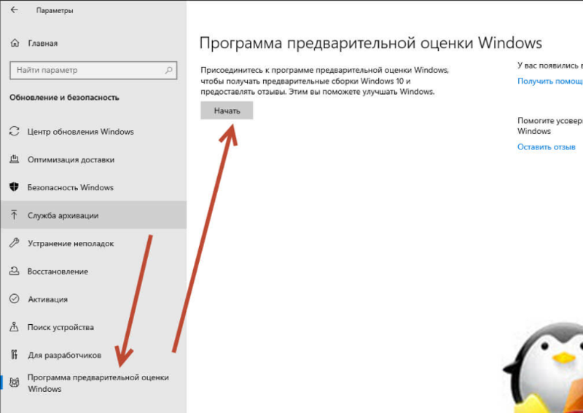This screenshot has height=413, width=583.
Task: Go to Служба архивации page
Action: (93, 215)
